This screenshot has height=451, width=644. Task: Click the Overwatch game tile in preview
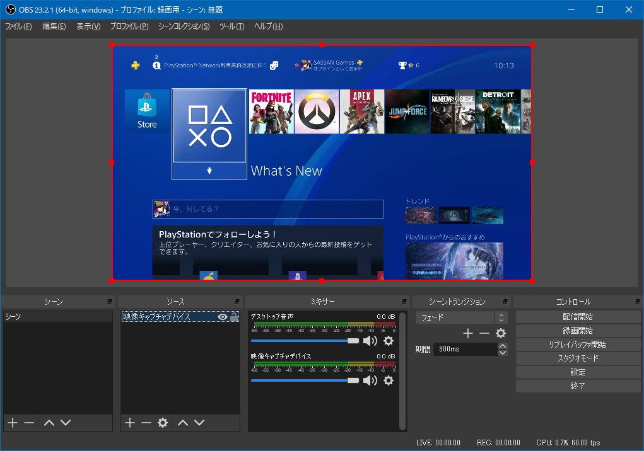[317, 111]
